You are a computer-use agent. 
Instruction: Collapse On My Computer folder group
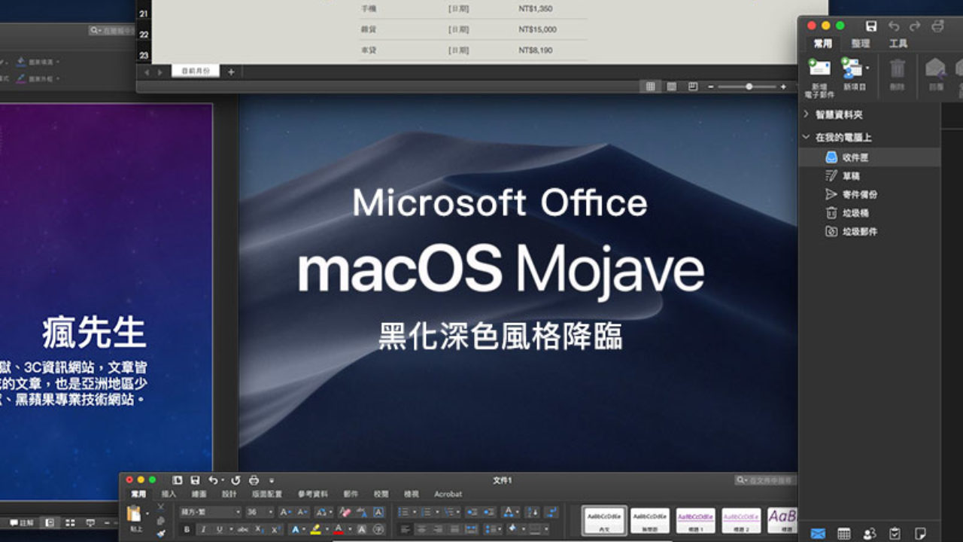pyautogui.click(x=807, y=137)
